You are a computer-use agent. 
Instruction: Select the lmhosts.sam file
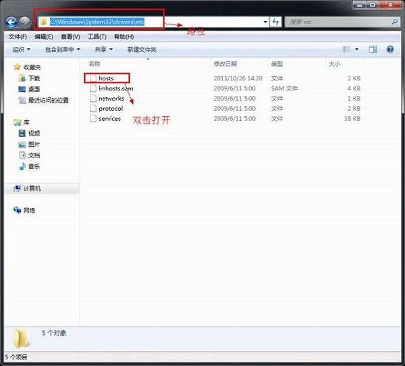(116, 88)
